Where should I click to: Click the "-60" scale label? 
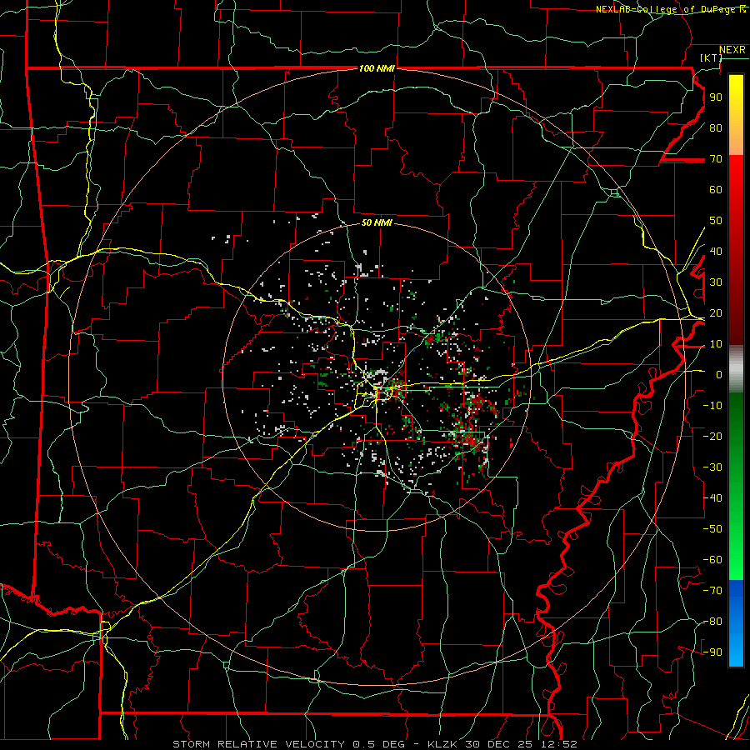[x=712, y=560]
